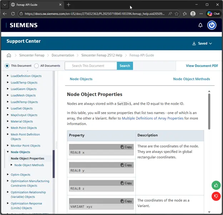Screen dimensions: 223x215
Task: Open a new browser tab
Action: click(68, 5)
